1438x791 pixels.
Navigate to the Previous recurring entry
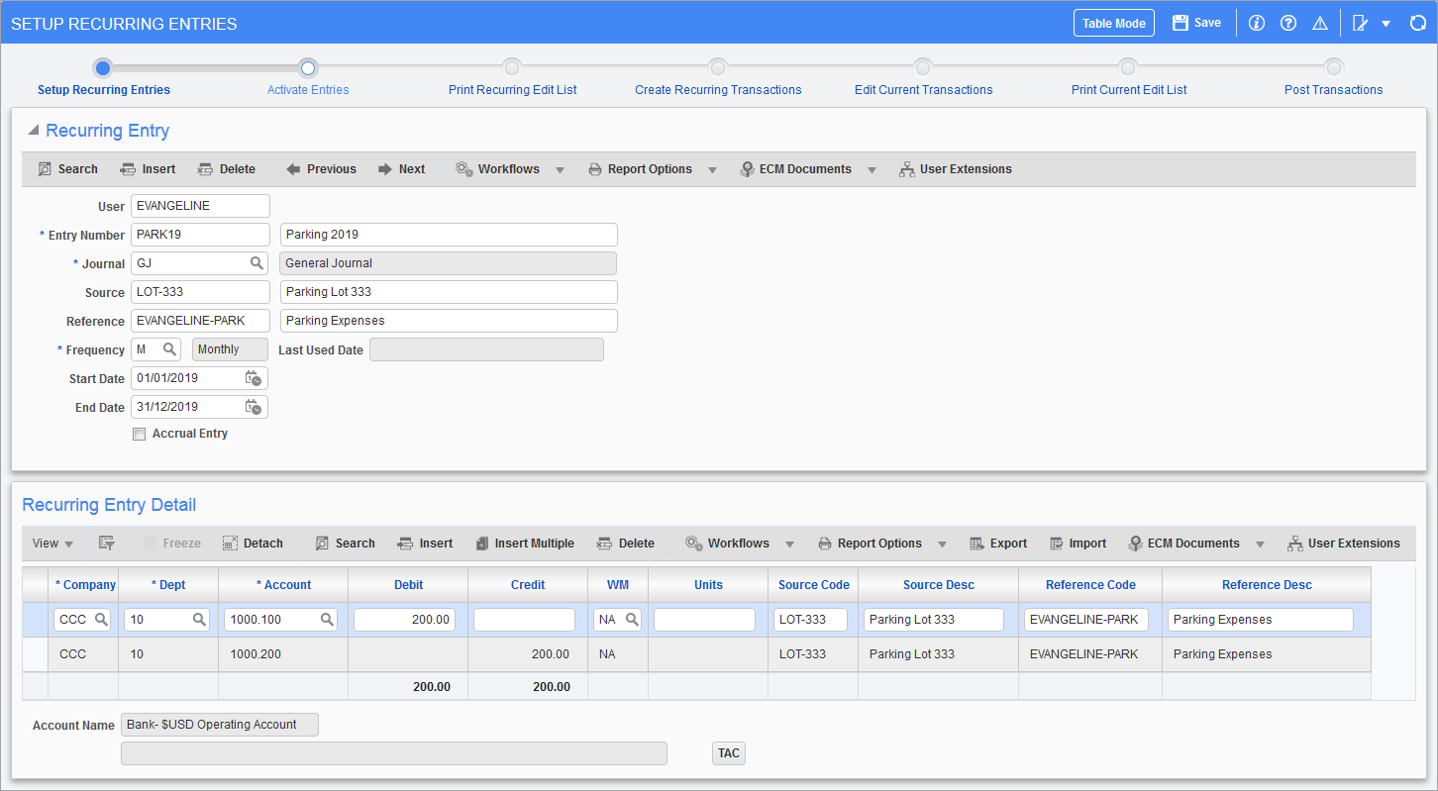coord(320,168)
